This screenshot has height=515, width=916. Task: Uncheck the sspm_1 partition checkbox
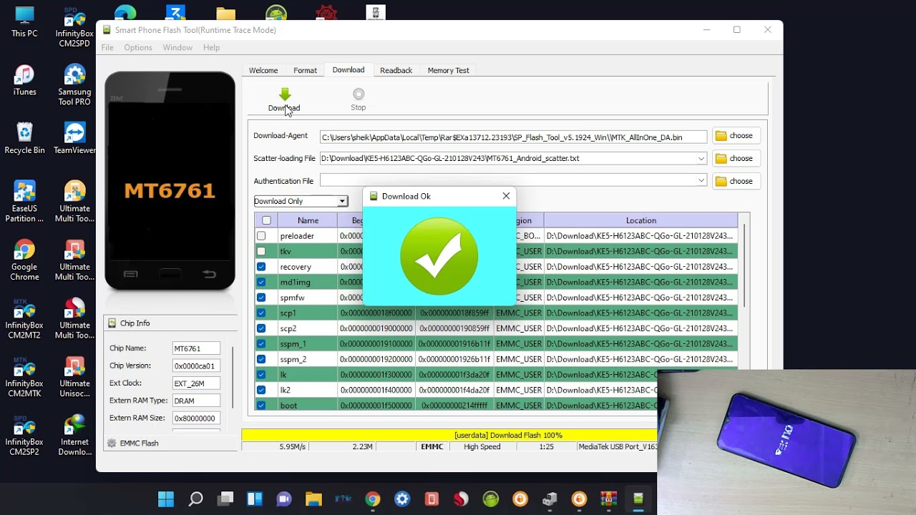pos(261,344)
